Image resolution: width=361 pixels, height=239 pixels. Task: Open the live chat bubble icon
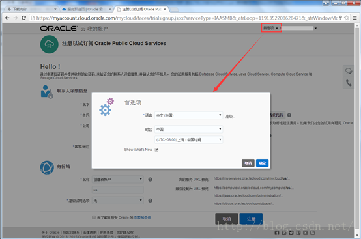point(349,71)
